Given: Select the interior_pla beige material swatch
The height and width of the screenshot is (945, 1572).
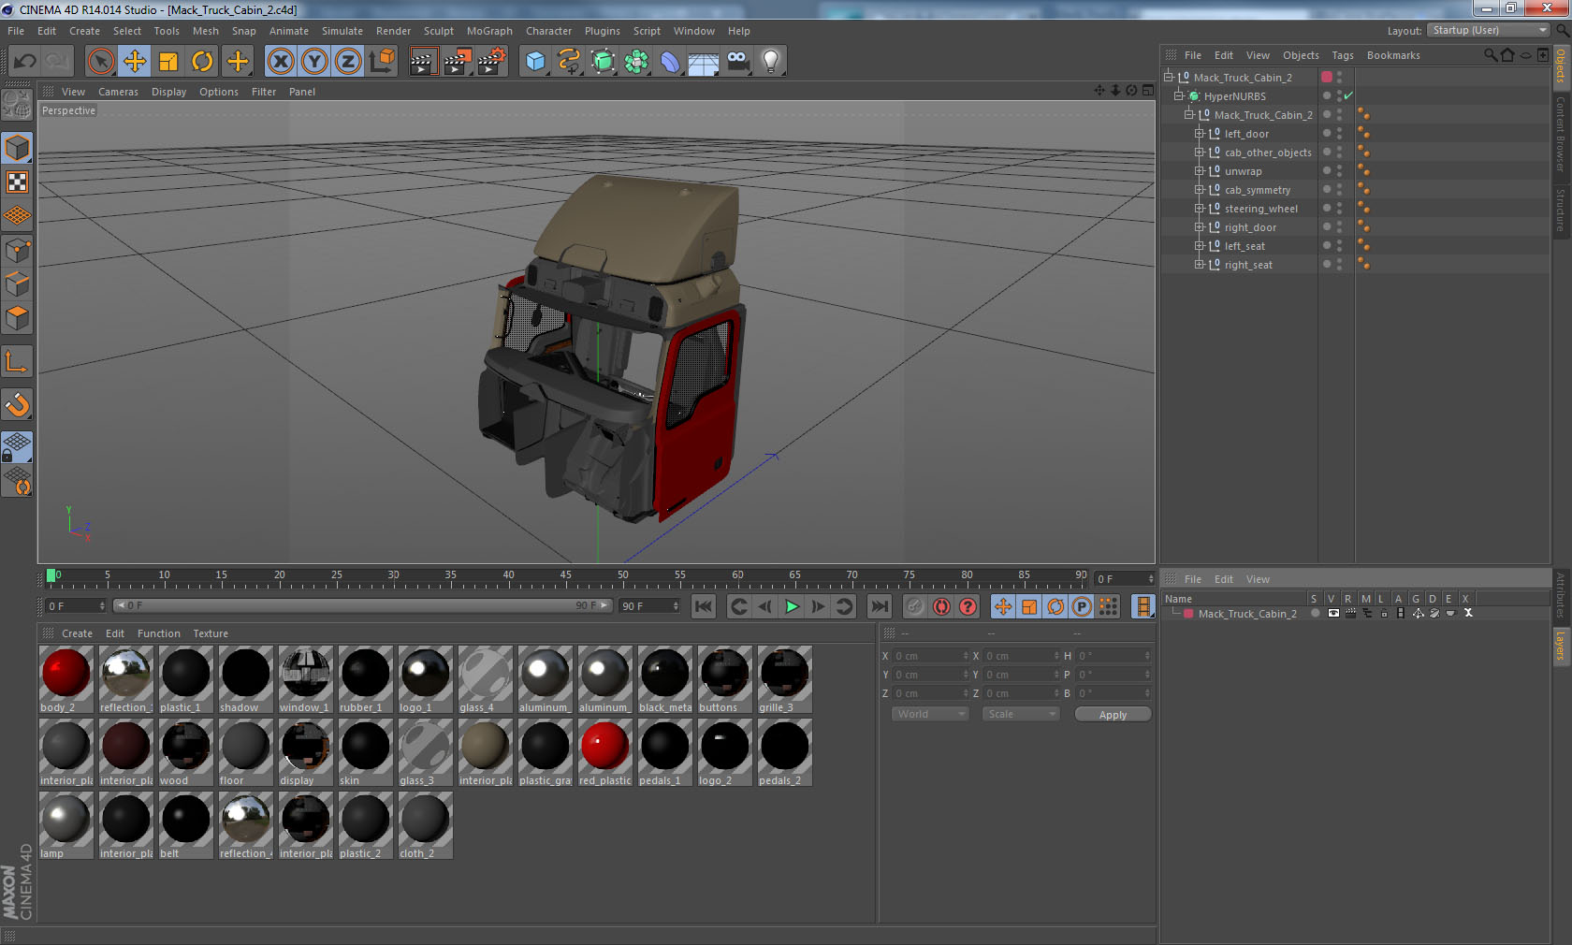Looking at the screenshot, I should (485, 752).
